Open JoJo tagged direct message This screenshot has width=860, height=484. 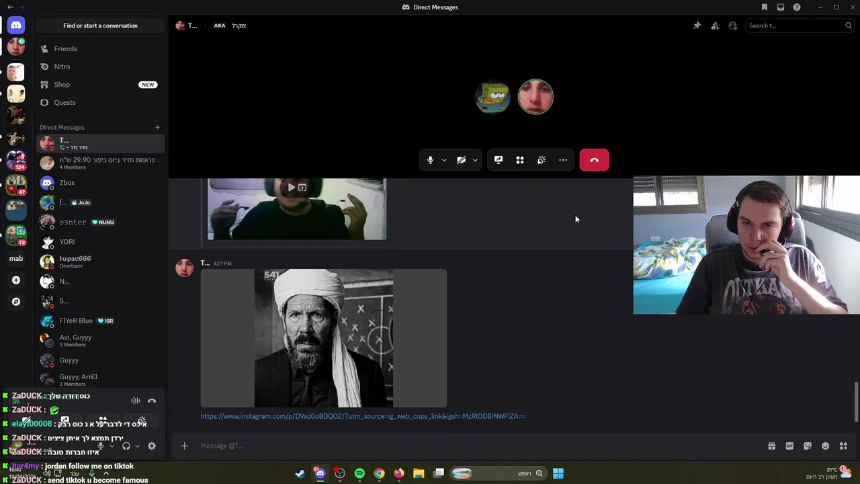(x=100, y=202)
